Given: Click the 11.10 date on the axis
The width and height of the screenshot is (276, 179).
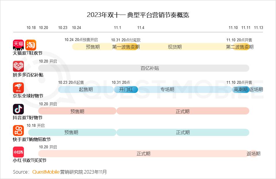Looking at the screenshot, I should coord(233,28).
